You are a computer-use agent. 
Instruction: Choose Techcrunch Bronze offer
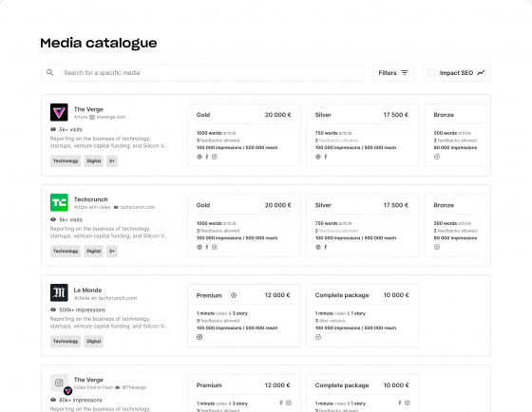tap(458, 226)
